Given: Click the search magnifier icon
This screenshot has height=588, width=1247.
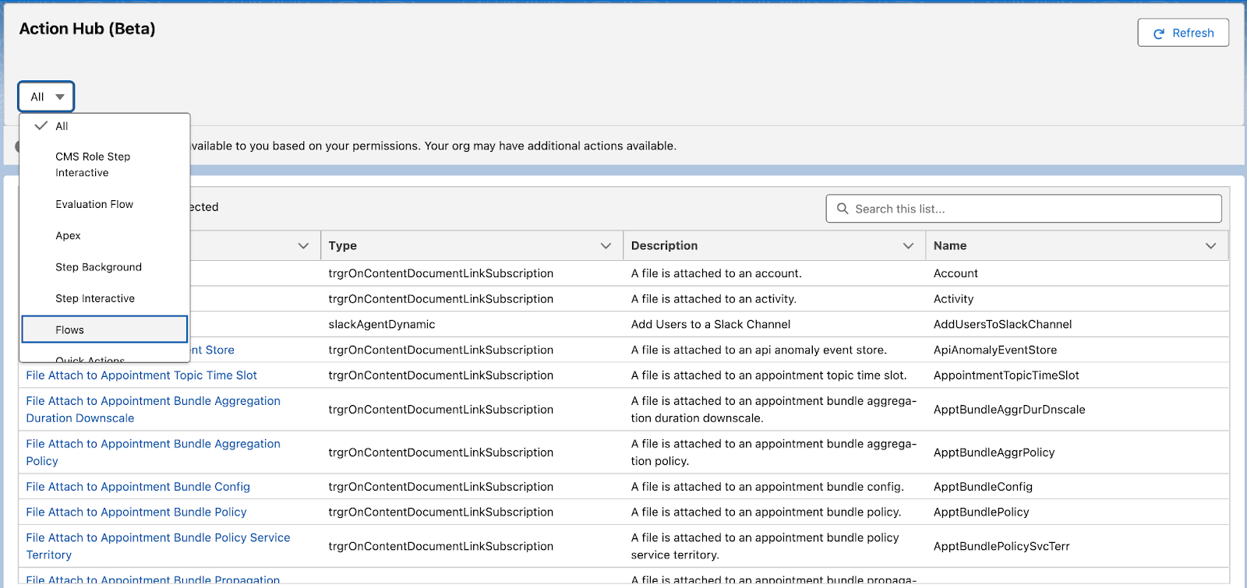Looking at the screenshot, I should pyautogui.click(x=843, y=209).
